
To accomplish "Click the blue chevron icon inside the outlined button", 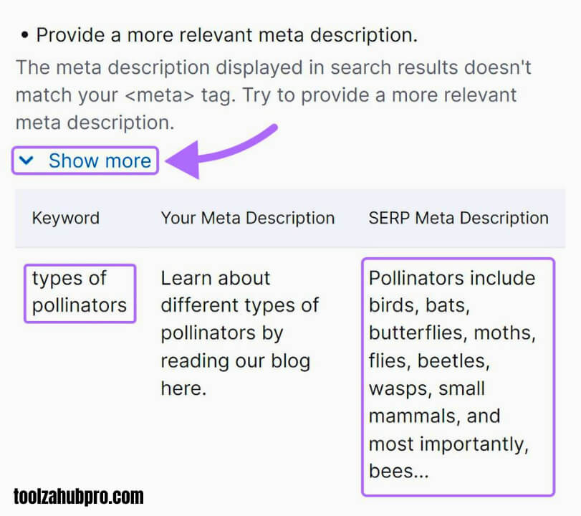I will point(27,161).
